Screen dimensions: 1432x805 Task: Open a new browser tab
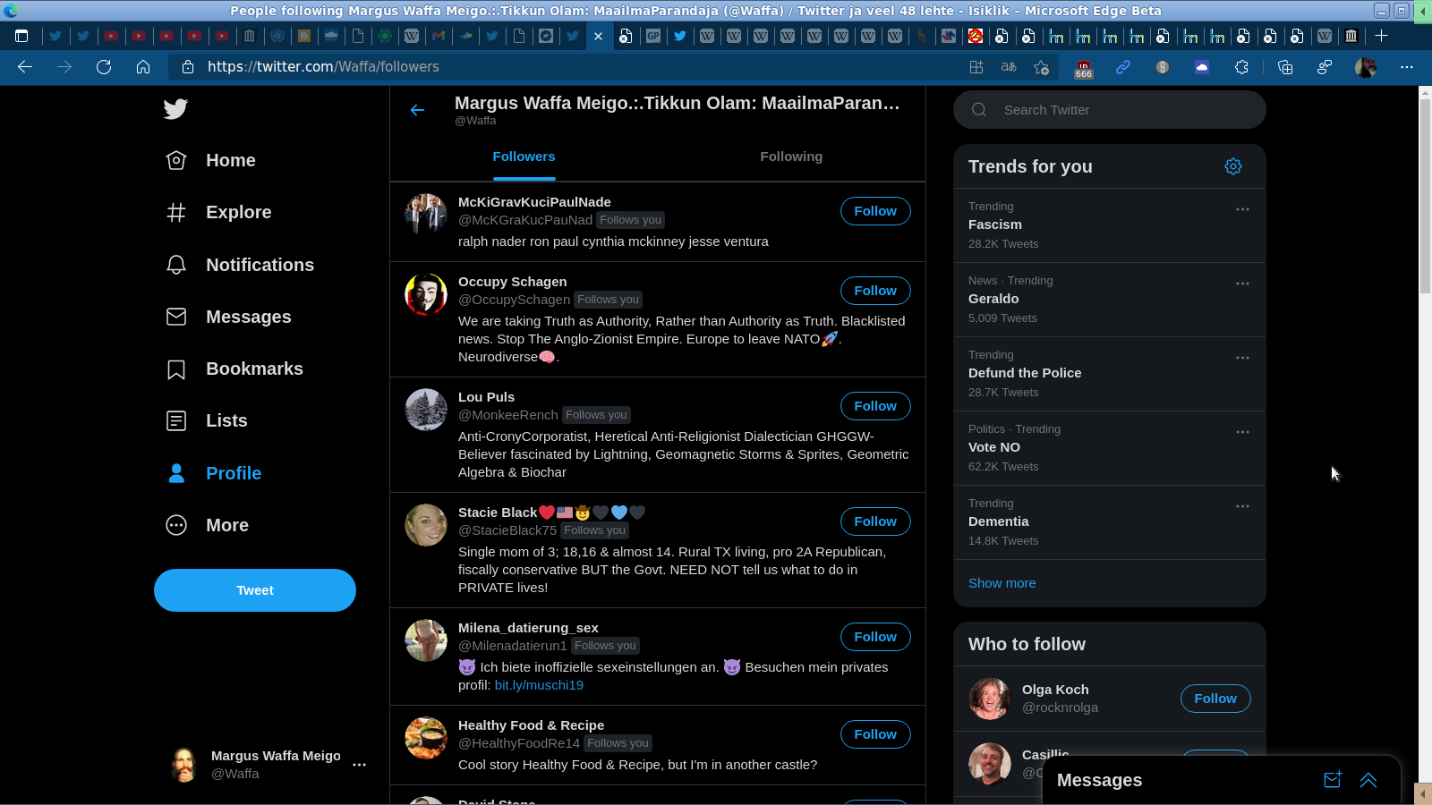tap(1381, 36)
